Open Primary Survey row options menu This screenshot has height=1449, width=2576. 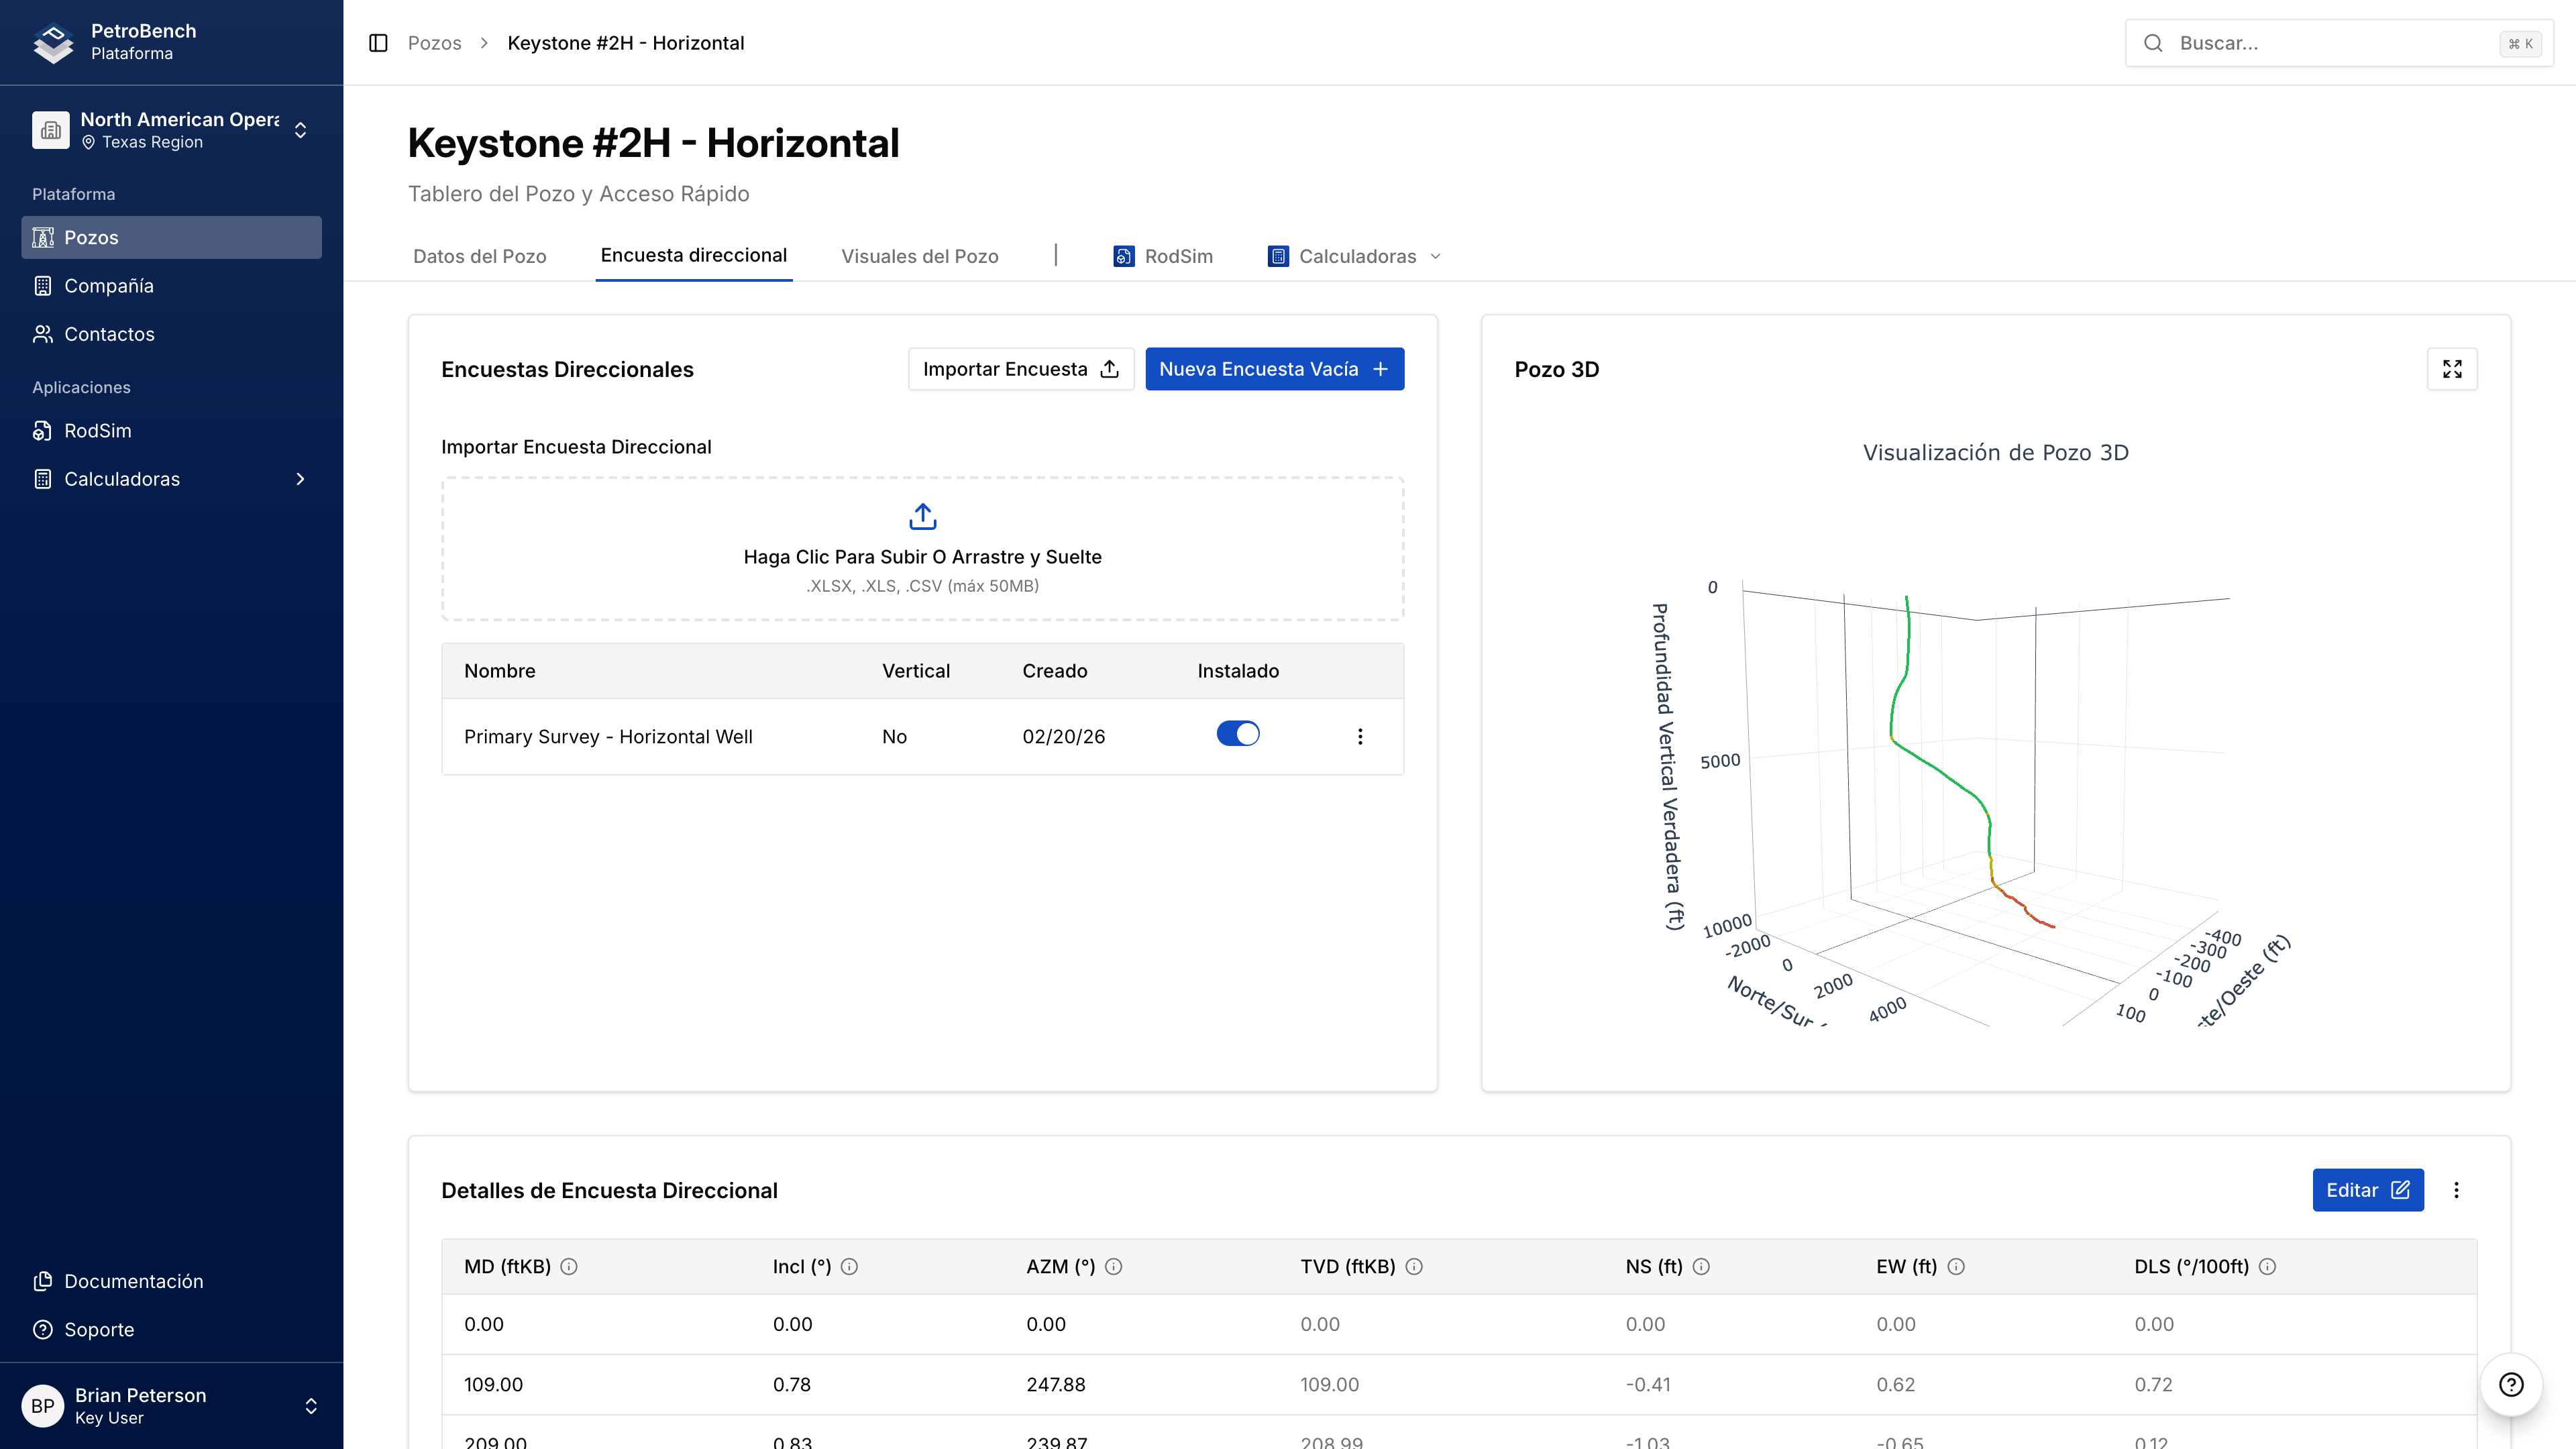[x=1360, y=736]
